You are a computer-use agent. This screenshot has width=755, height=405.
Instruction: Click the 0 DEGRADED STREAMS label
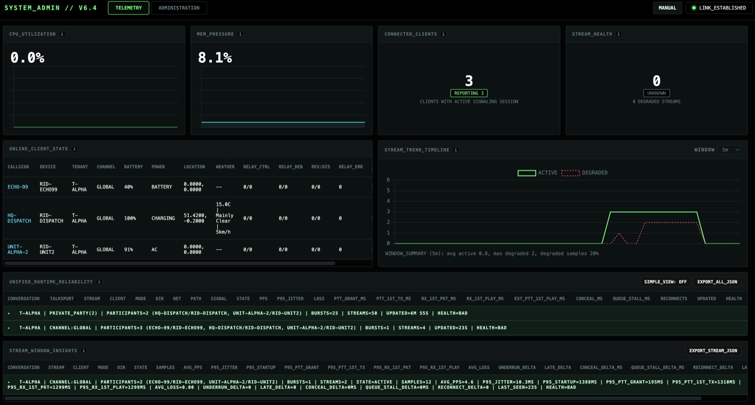click(656, 101)
